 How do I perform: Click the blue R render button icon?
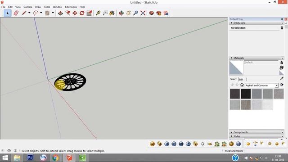pyautogui.click(x=166, y=144)
